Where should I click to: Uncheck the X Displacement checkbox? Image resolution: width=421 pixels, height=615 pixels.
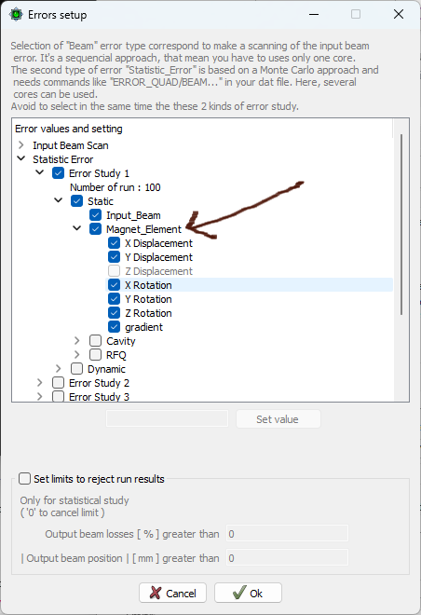(x=114, y=243)
